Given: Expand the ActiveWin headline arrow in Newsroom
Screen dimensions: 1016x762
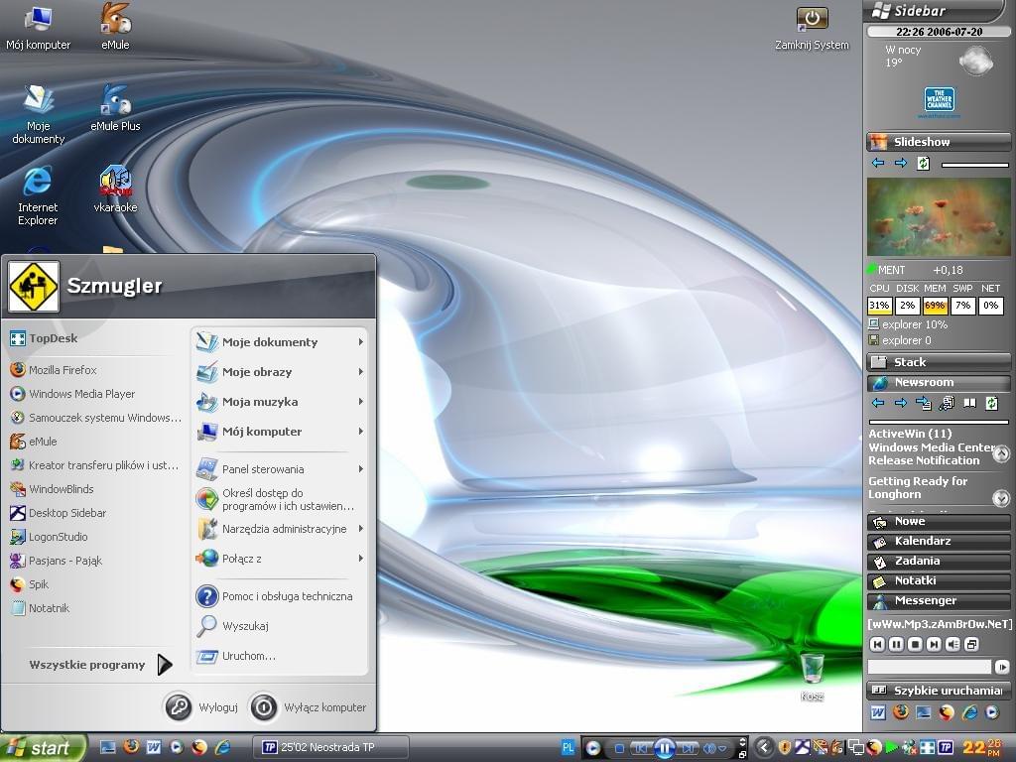Looking at the screenshot, I should (1001, 453).
